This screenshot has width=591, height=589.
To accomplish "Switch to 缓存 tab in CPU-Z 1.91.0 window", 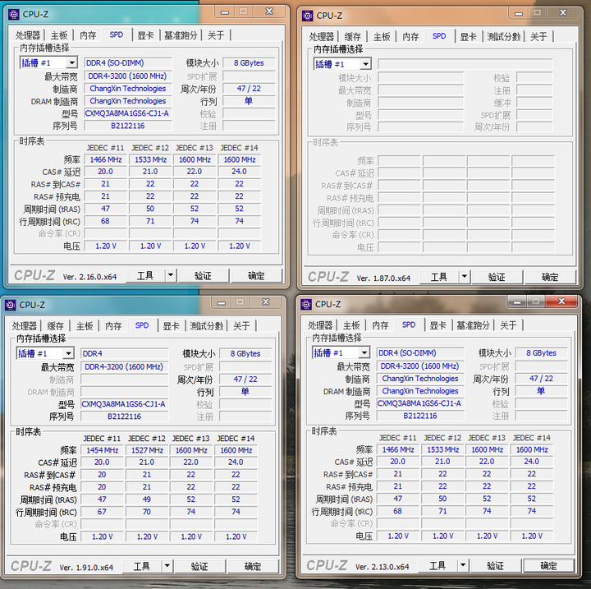I will [56, 326].
